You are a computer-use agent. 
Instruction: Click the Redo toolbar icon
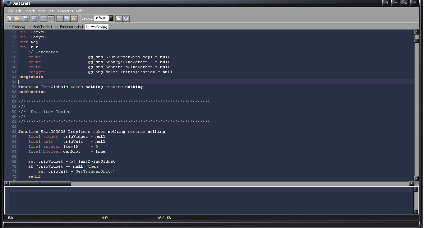[51, 18]
